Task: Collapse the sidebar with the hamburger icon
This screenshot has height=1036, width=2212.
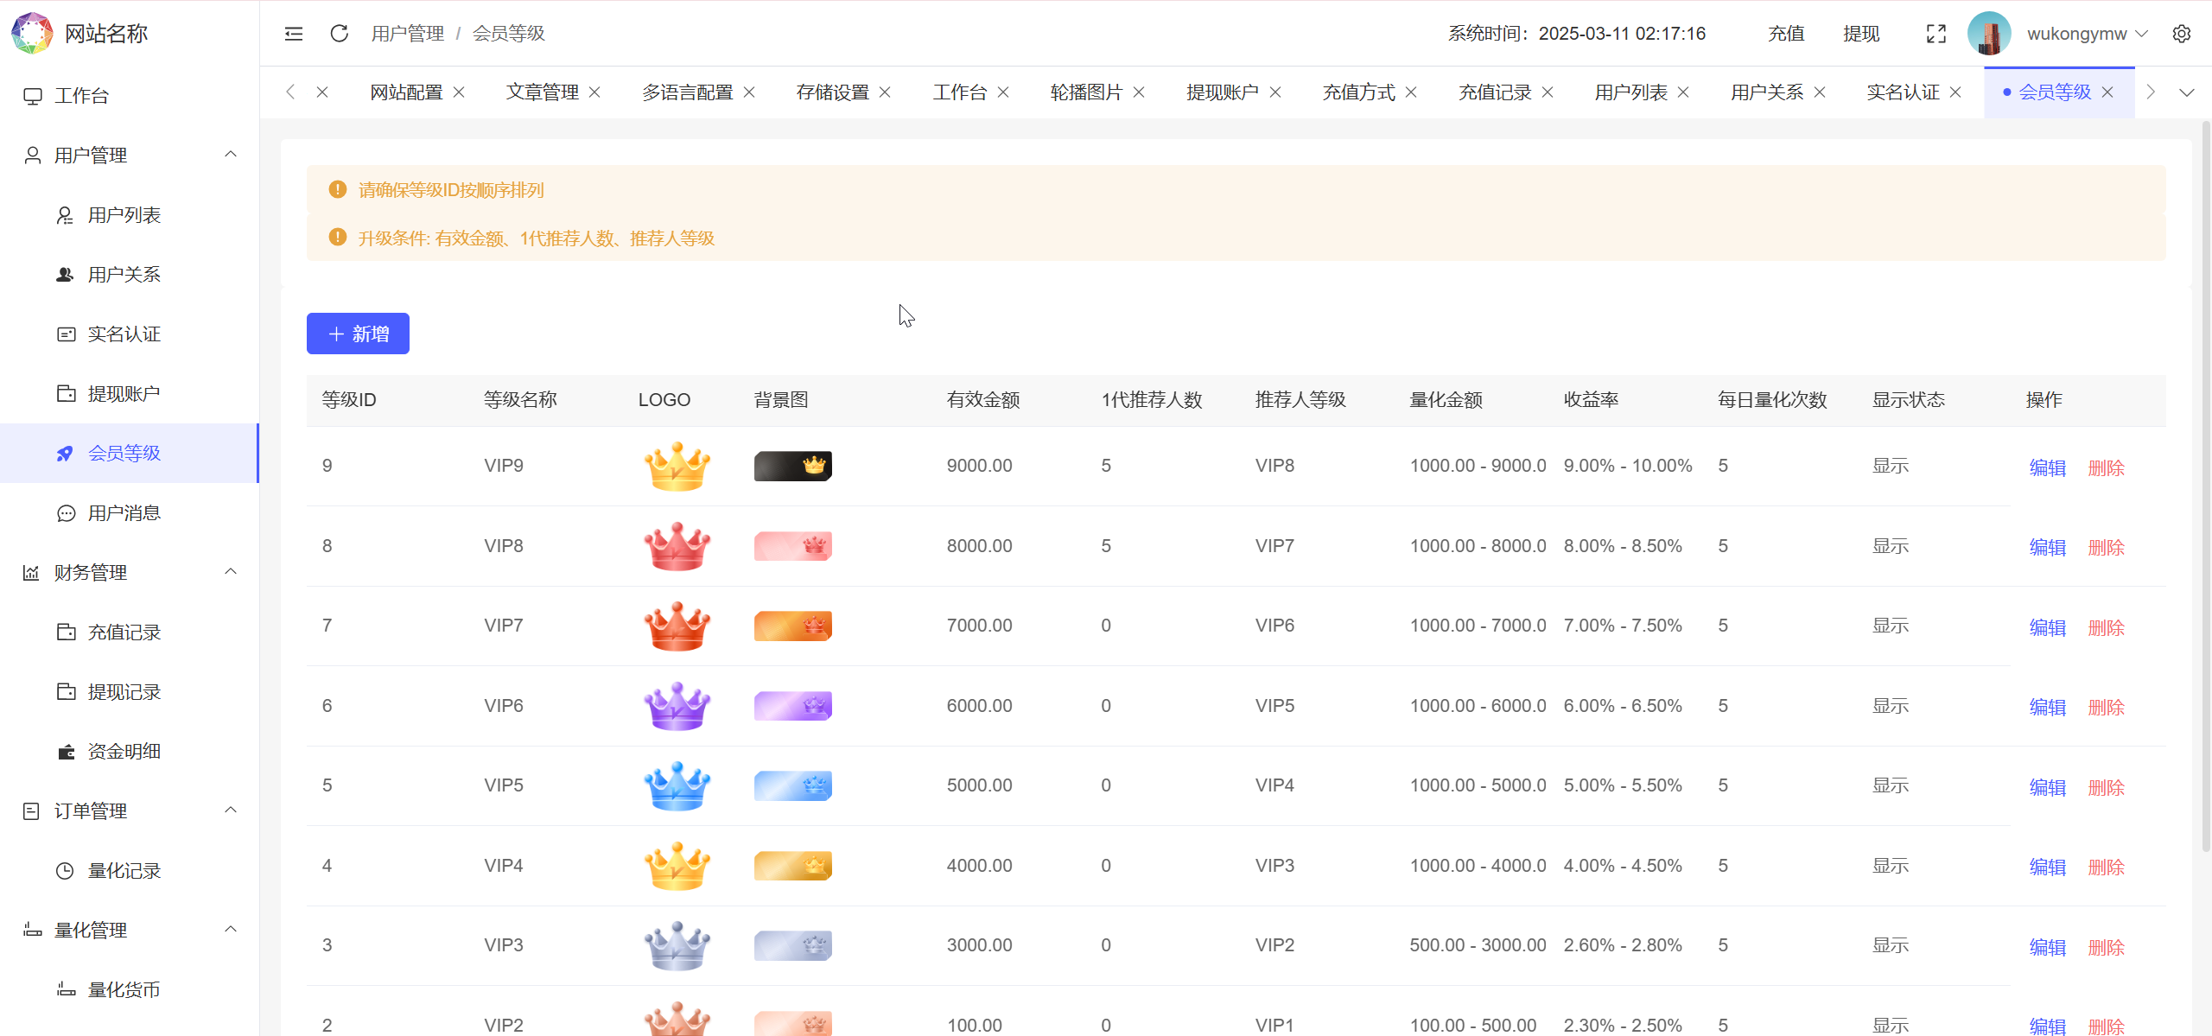Action: click(x=293, y=33)
